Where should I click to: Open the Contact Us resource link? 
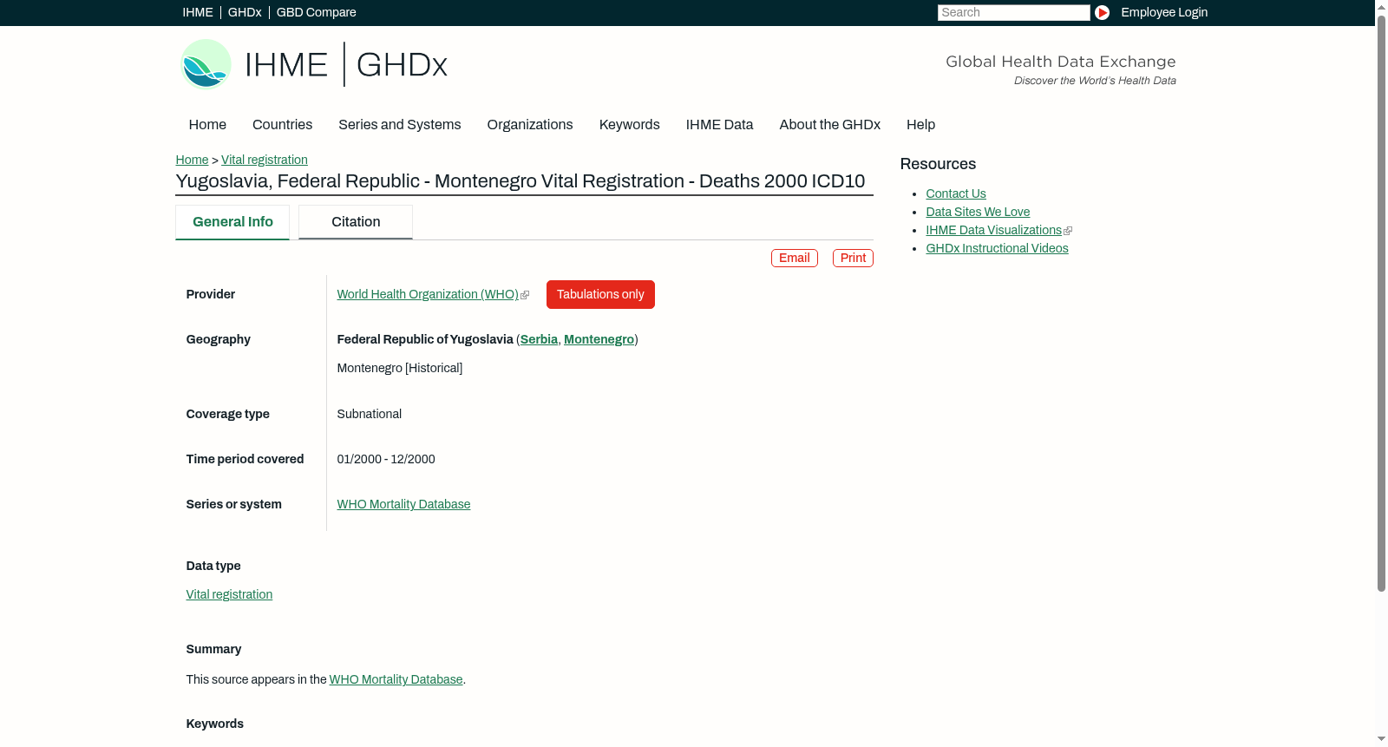tap(956, 193)
